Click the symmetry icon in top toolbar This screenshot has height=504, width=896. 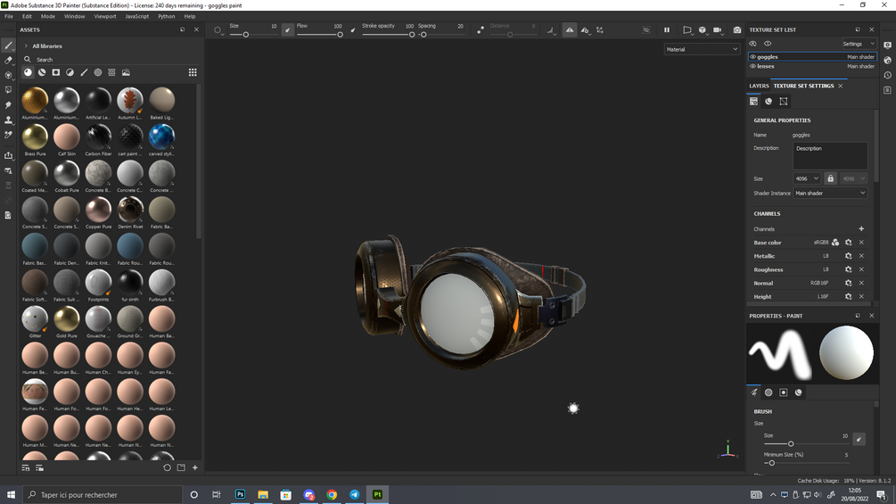pos(570,30)
